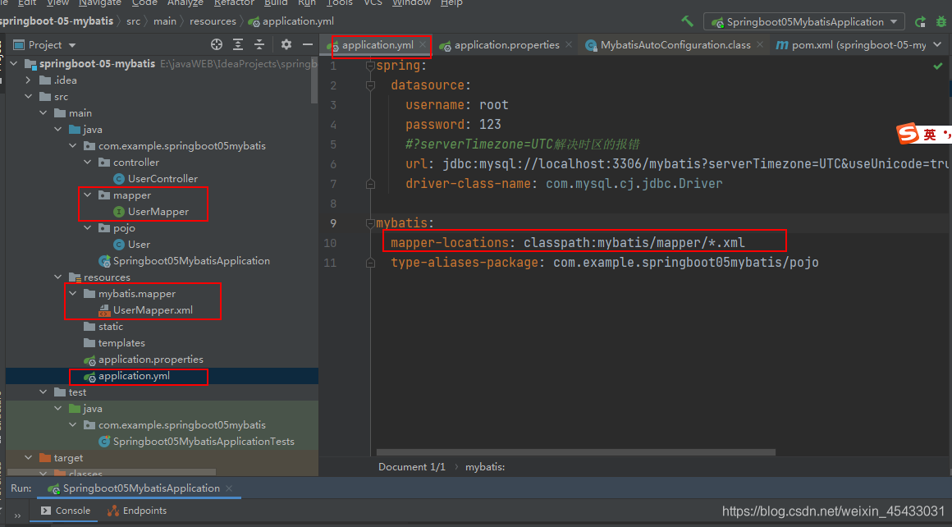Open the Project panel settings gear
Screen dimensions: 952x527
click(x=286, y=45)
